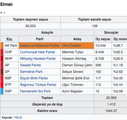Viewport: 127px width, 120px height.
Task: Click the external link icon beside YSK
Action: [21, 117]
